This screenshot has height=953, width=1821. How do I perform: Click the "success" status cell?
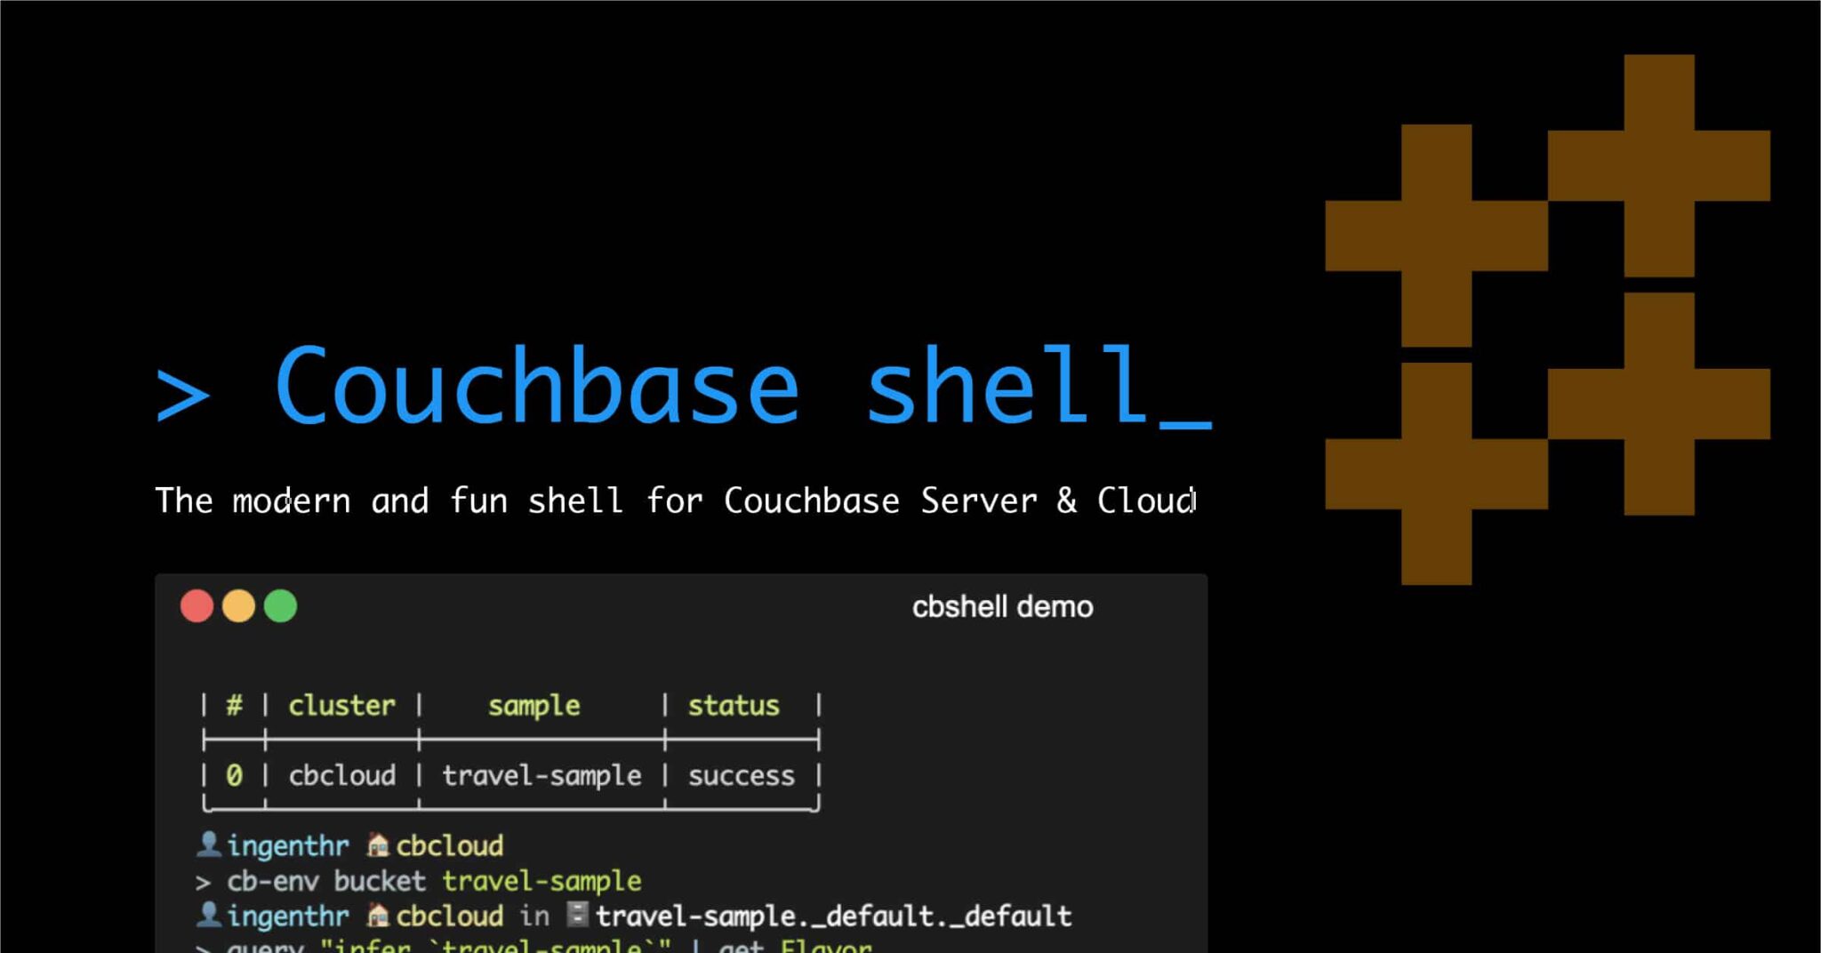tap(742, 776)
